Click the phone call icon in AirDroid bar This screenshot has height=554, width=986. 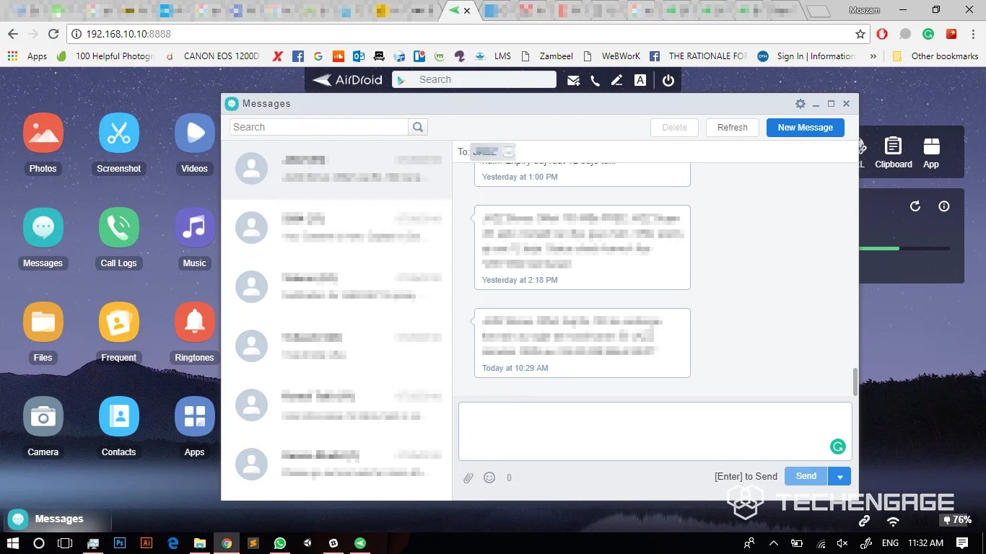[x=595, y=81]
